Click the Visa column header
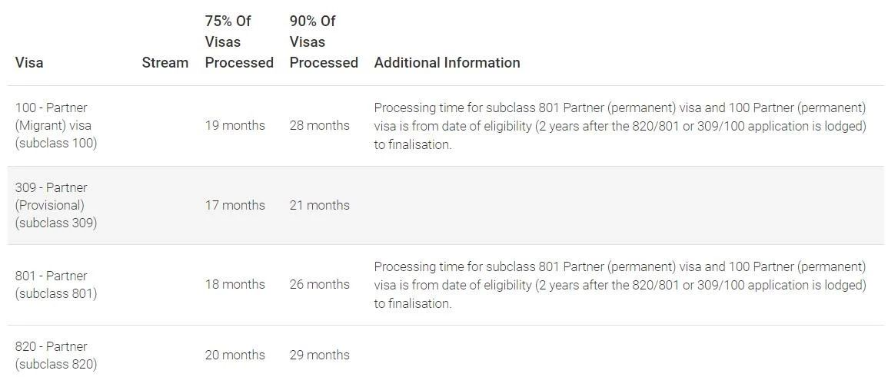Image resolution: width=888 pixels, height=377 pixels. (x=29, y=63)
